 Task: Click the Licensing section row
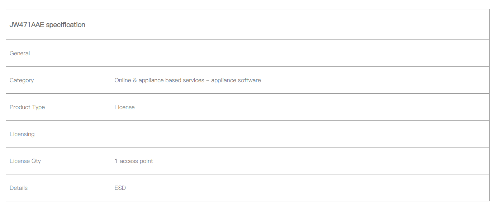coord(248,134)
